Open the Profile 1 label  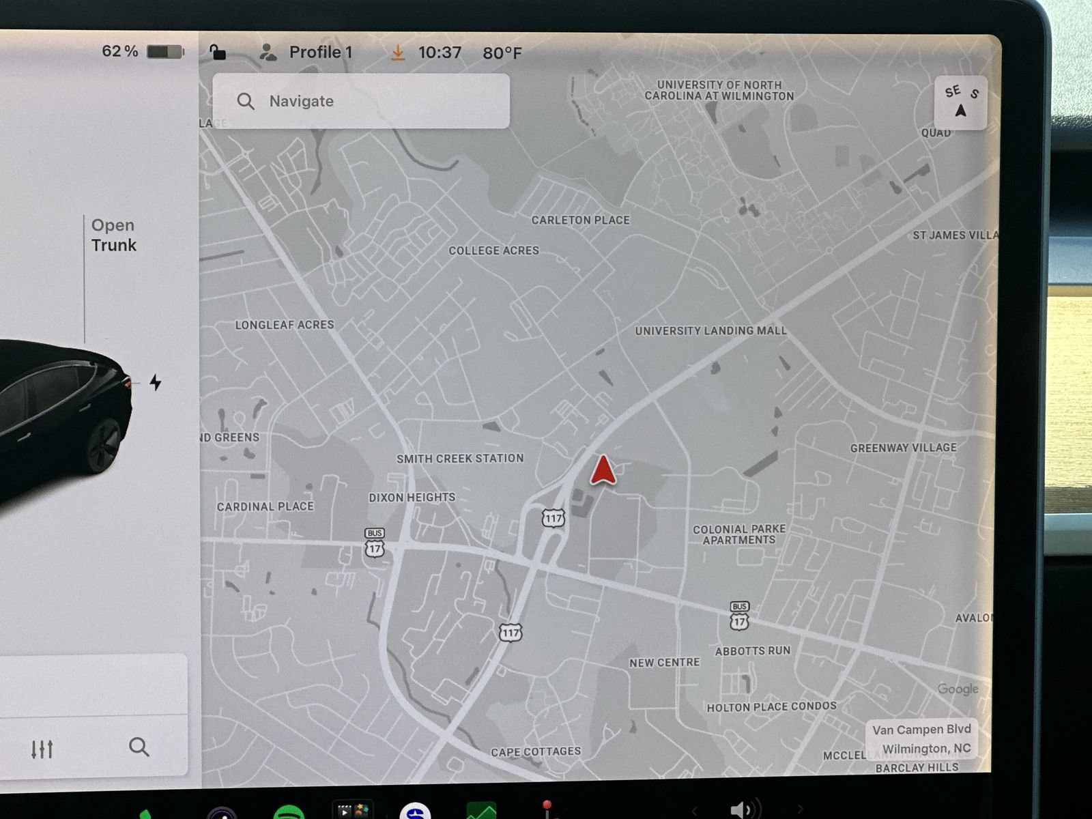point(321,52)
